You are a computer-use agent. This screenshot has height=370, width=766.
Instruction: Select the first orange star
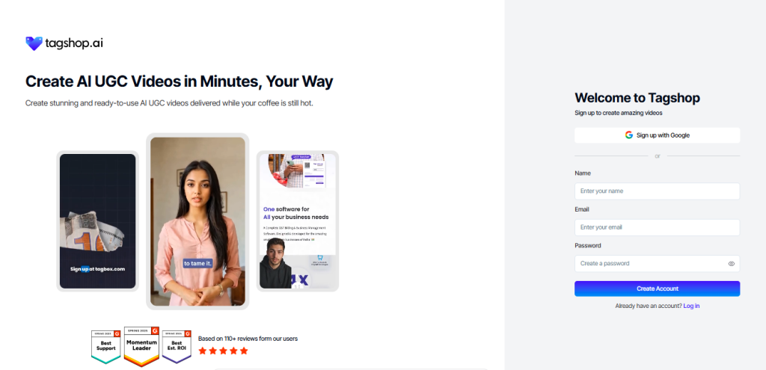[203, 351]
